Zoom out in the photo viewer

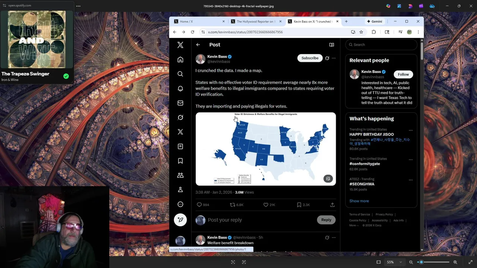[x=411, y=262]
